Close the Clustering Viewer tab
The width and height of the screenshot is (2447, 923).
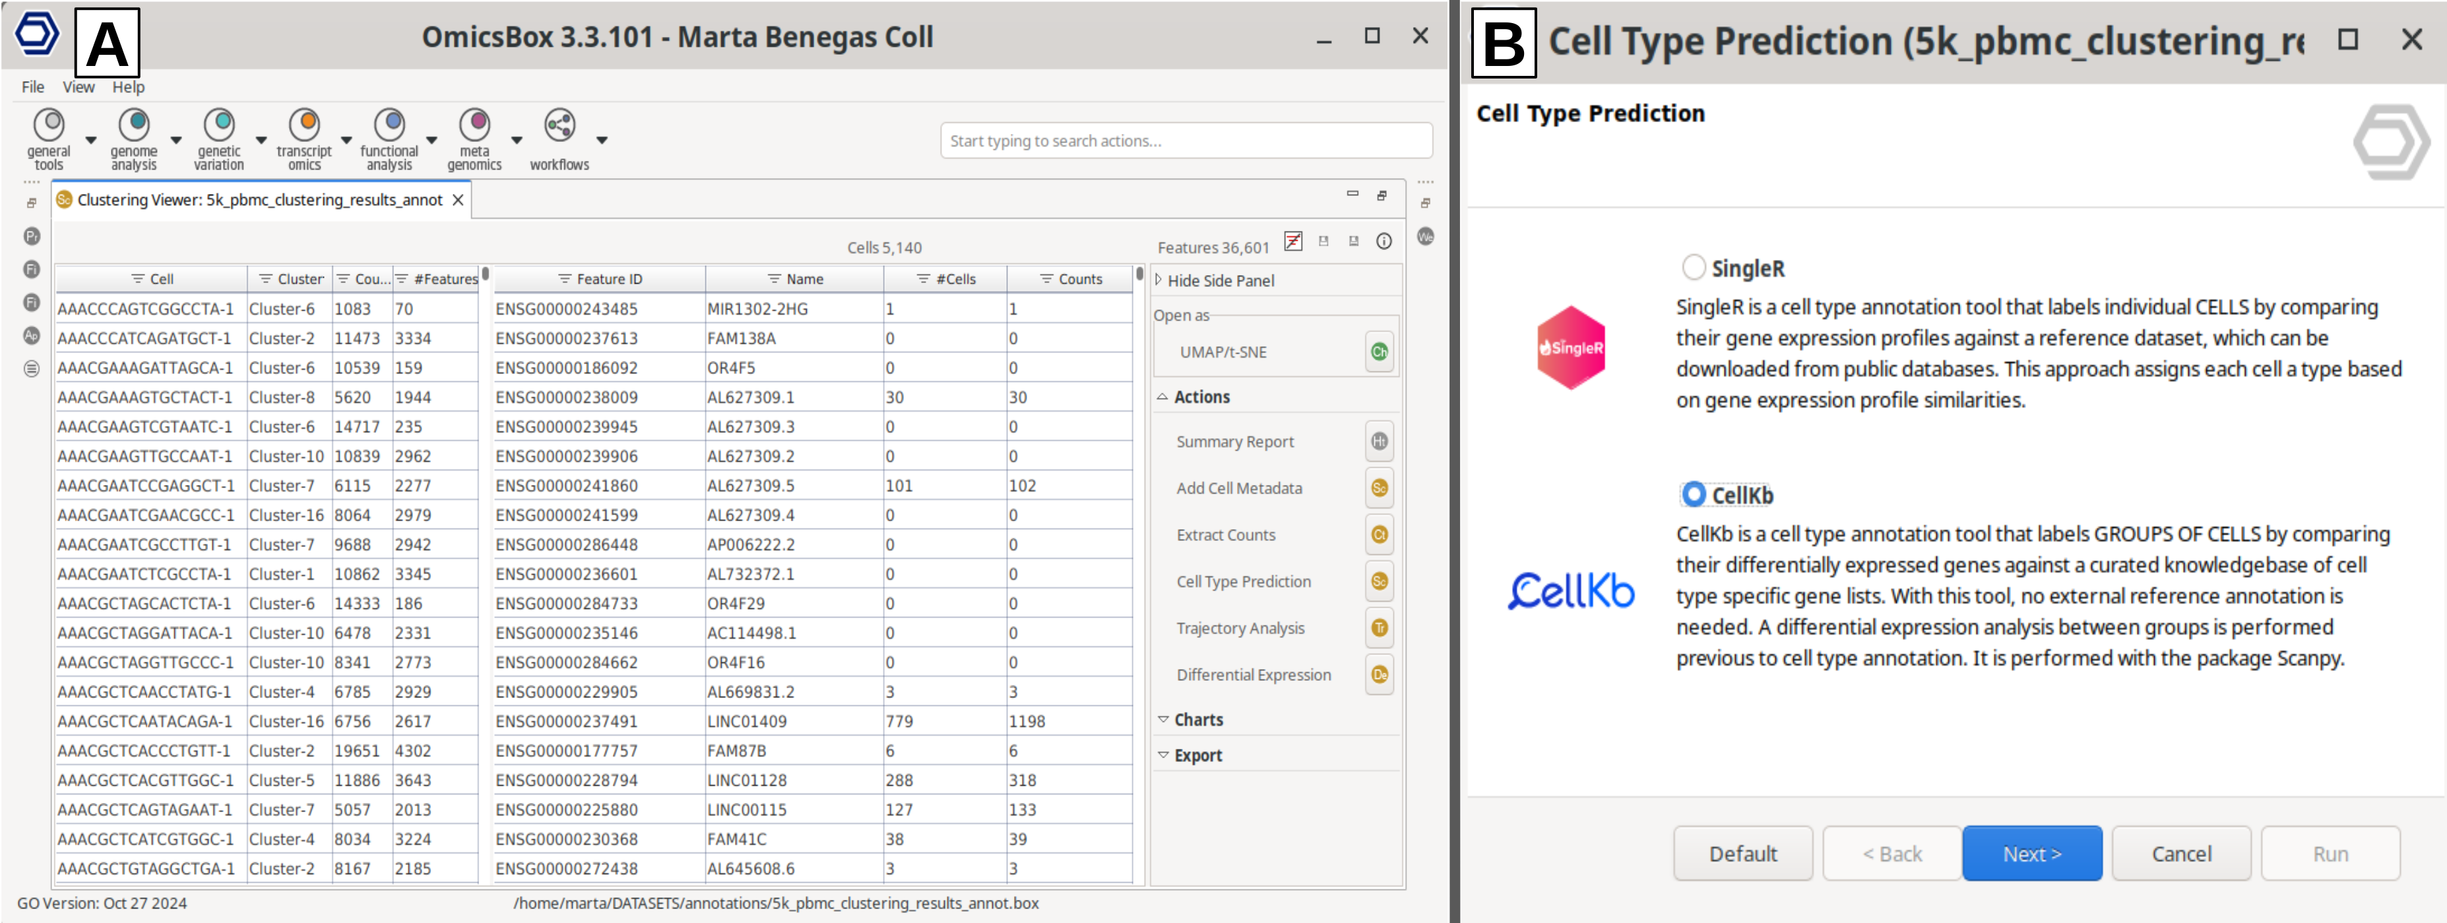click(458, 201)
